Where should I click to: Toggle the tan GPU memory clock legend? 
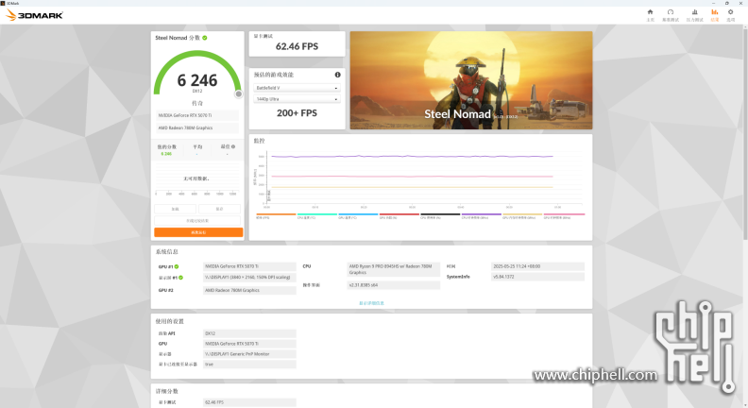(x=522, y=215)
